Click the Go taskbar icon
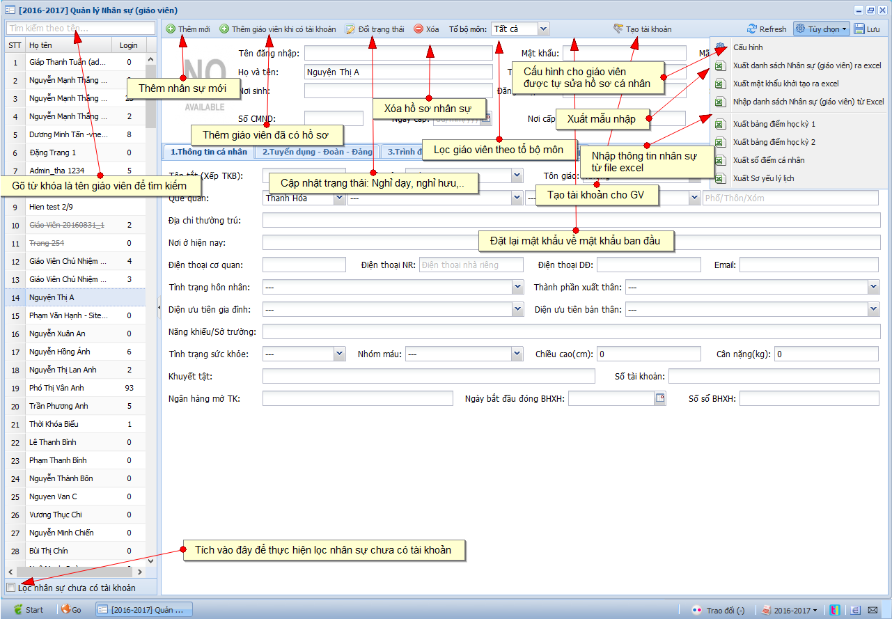Image resolution: width=892 pixels, height=619 pixels. (x=71, y=609)
